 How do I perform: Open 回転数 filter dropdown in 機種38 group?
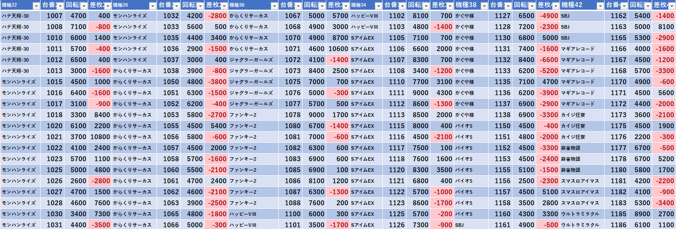tap(531, 6)
